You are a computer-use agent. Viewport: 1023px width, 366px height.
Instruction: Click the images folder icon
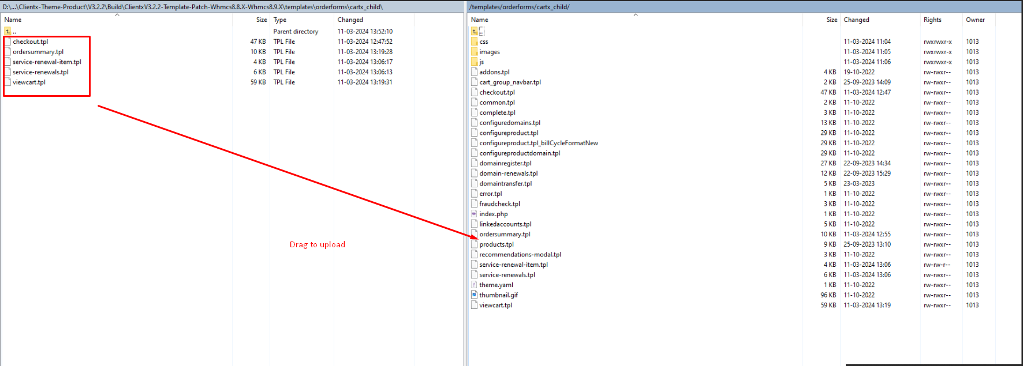point(474,52)
